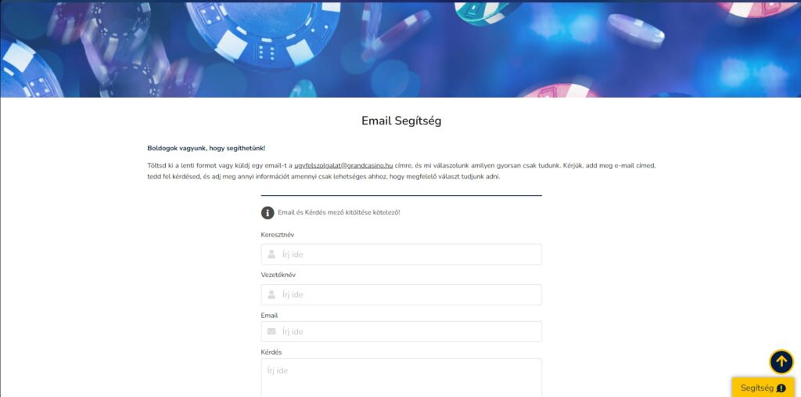Click the casino chips banner image
The image size is (801, 397).
400,49
